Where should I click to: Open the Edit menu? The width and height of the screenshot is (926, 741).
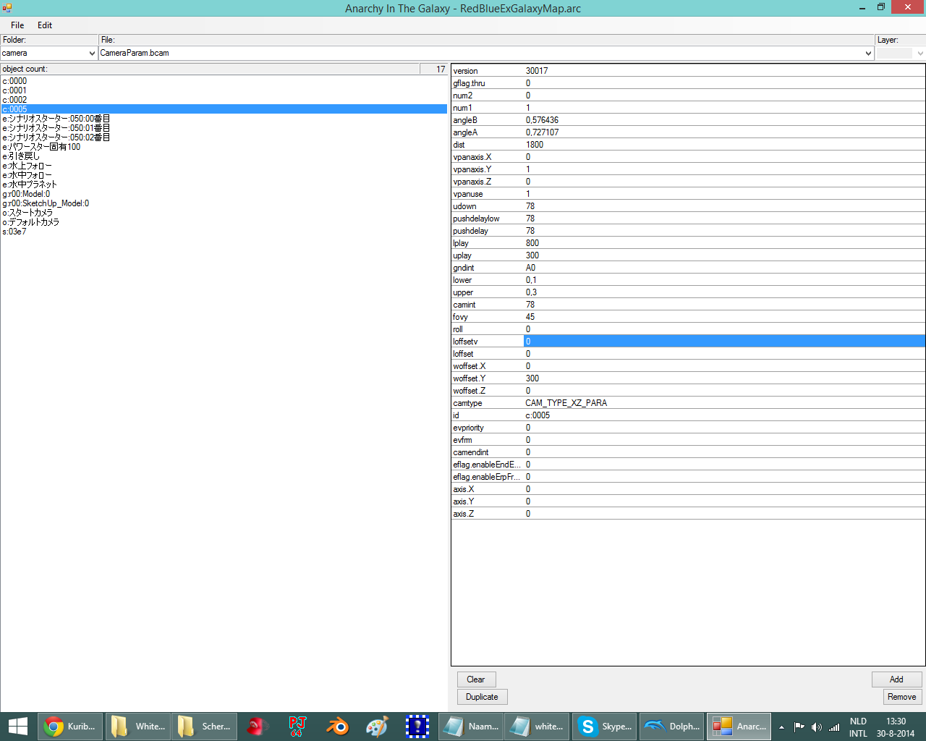[x=45, y=25]
